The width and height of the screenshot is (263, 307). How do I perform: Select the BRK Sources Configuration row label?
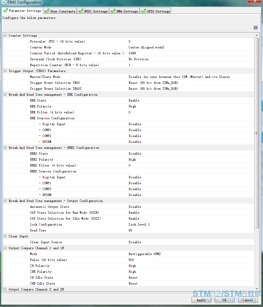click(x=52, y=118)
